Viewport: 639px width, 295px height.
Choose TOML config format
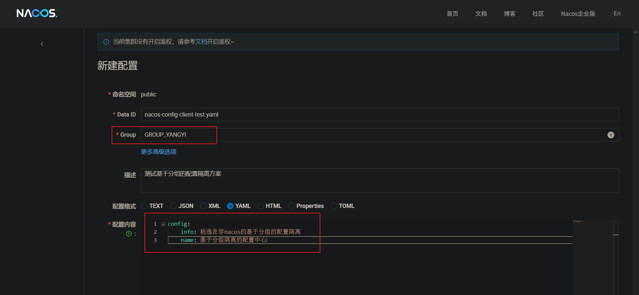pos(334,206)
